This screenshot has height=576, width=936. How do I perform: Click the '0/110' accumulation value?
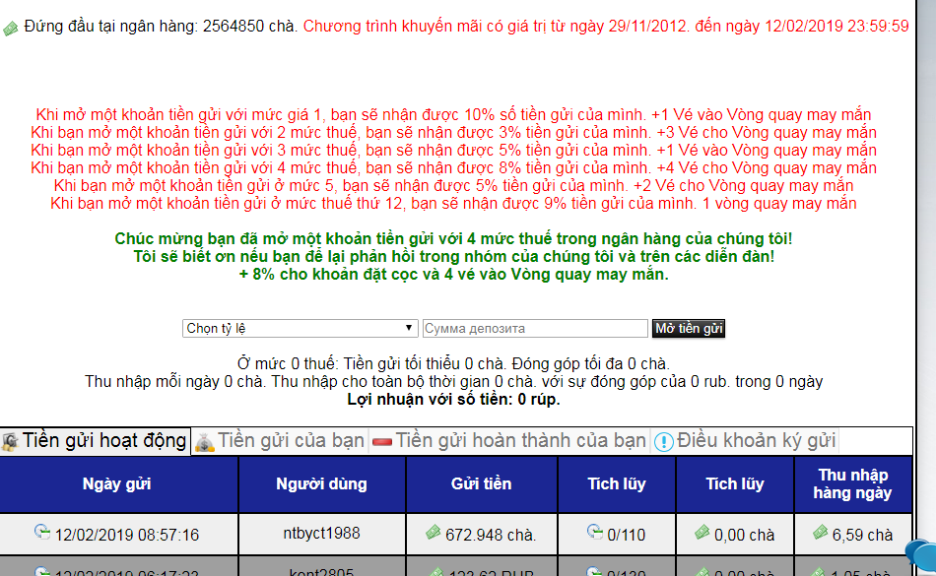coord(627,535)
